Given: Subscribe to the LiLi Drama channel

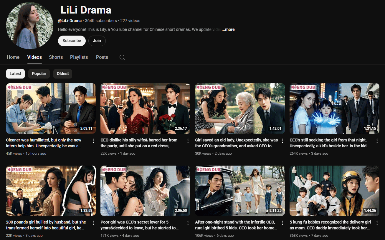Looking at the screenshot, I should pyautogui.click(x=72, y=41).
